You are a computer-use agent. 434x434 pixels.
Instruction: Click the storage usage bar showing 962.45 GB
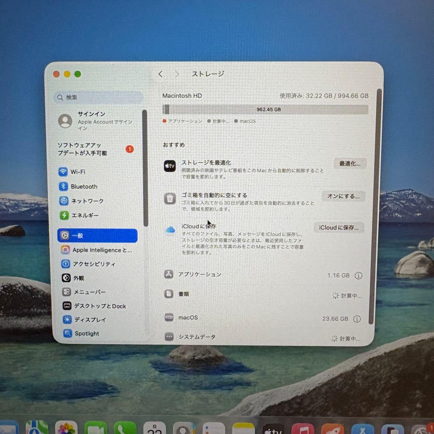coord(266,109)
